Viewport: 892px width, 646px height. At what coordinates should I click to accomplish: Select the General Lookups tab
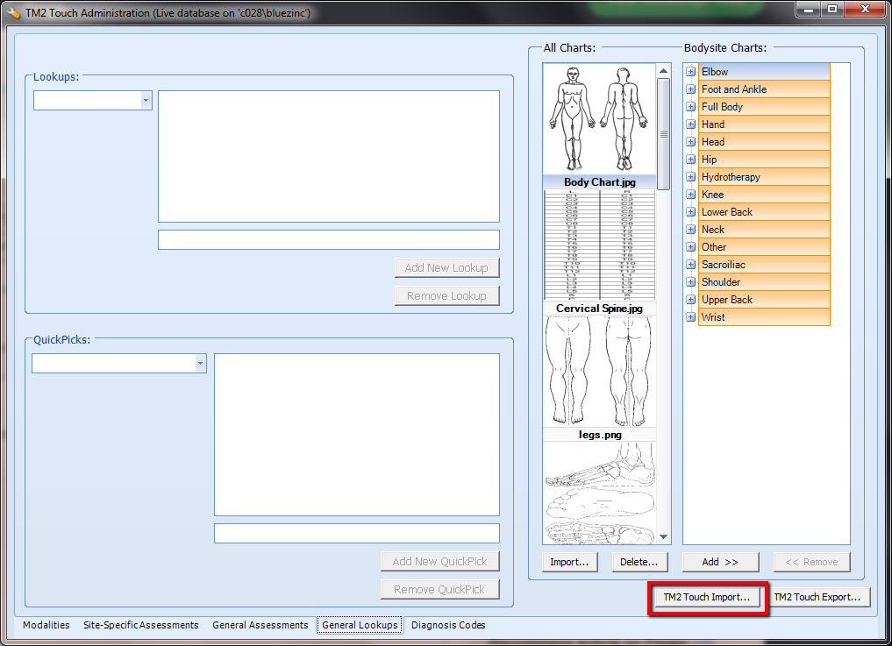(360, 625)
